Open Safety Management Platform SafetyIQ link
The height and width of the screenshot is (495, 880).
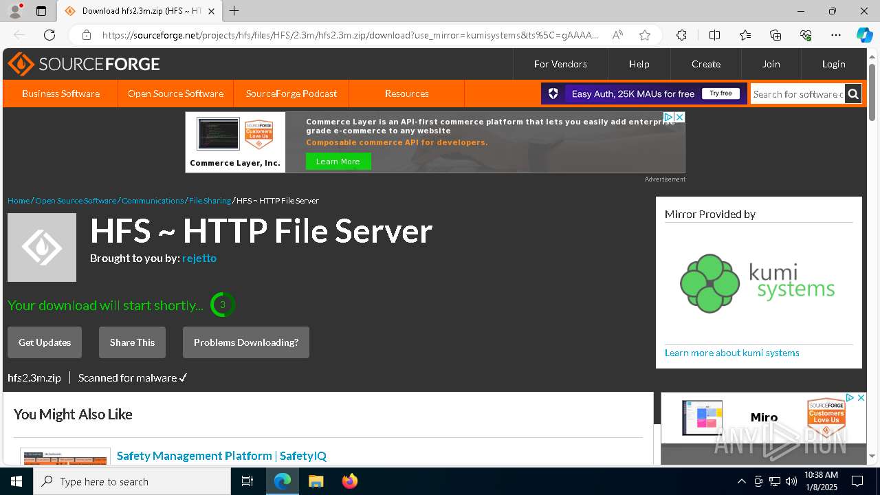click(x=221, y=456)
